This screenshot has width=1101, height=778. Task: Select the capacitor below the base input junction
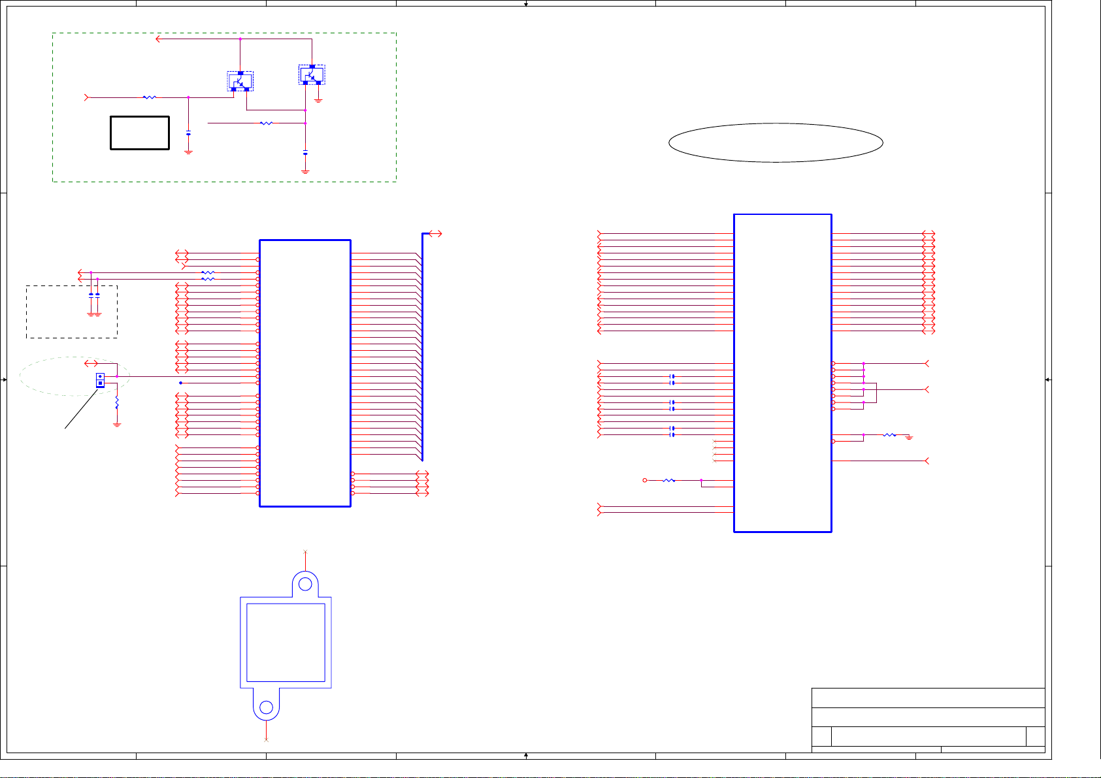(x=188, y=133)
